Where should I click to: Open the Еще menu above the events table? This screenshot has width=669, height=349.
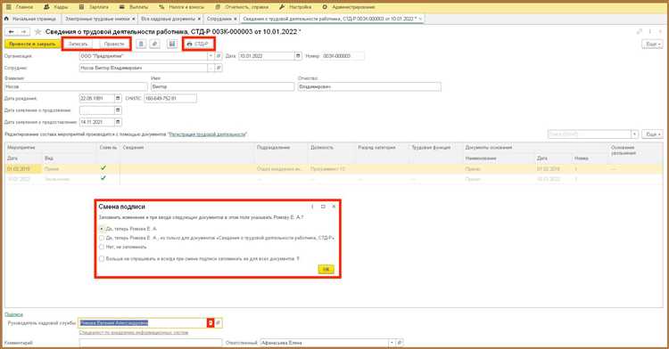[652, 134]
